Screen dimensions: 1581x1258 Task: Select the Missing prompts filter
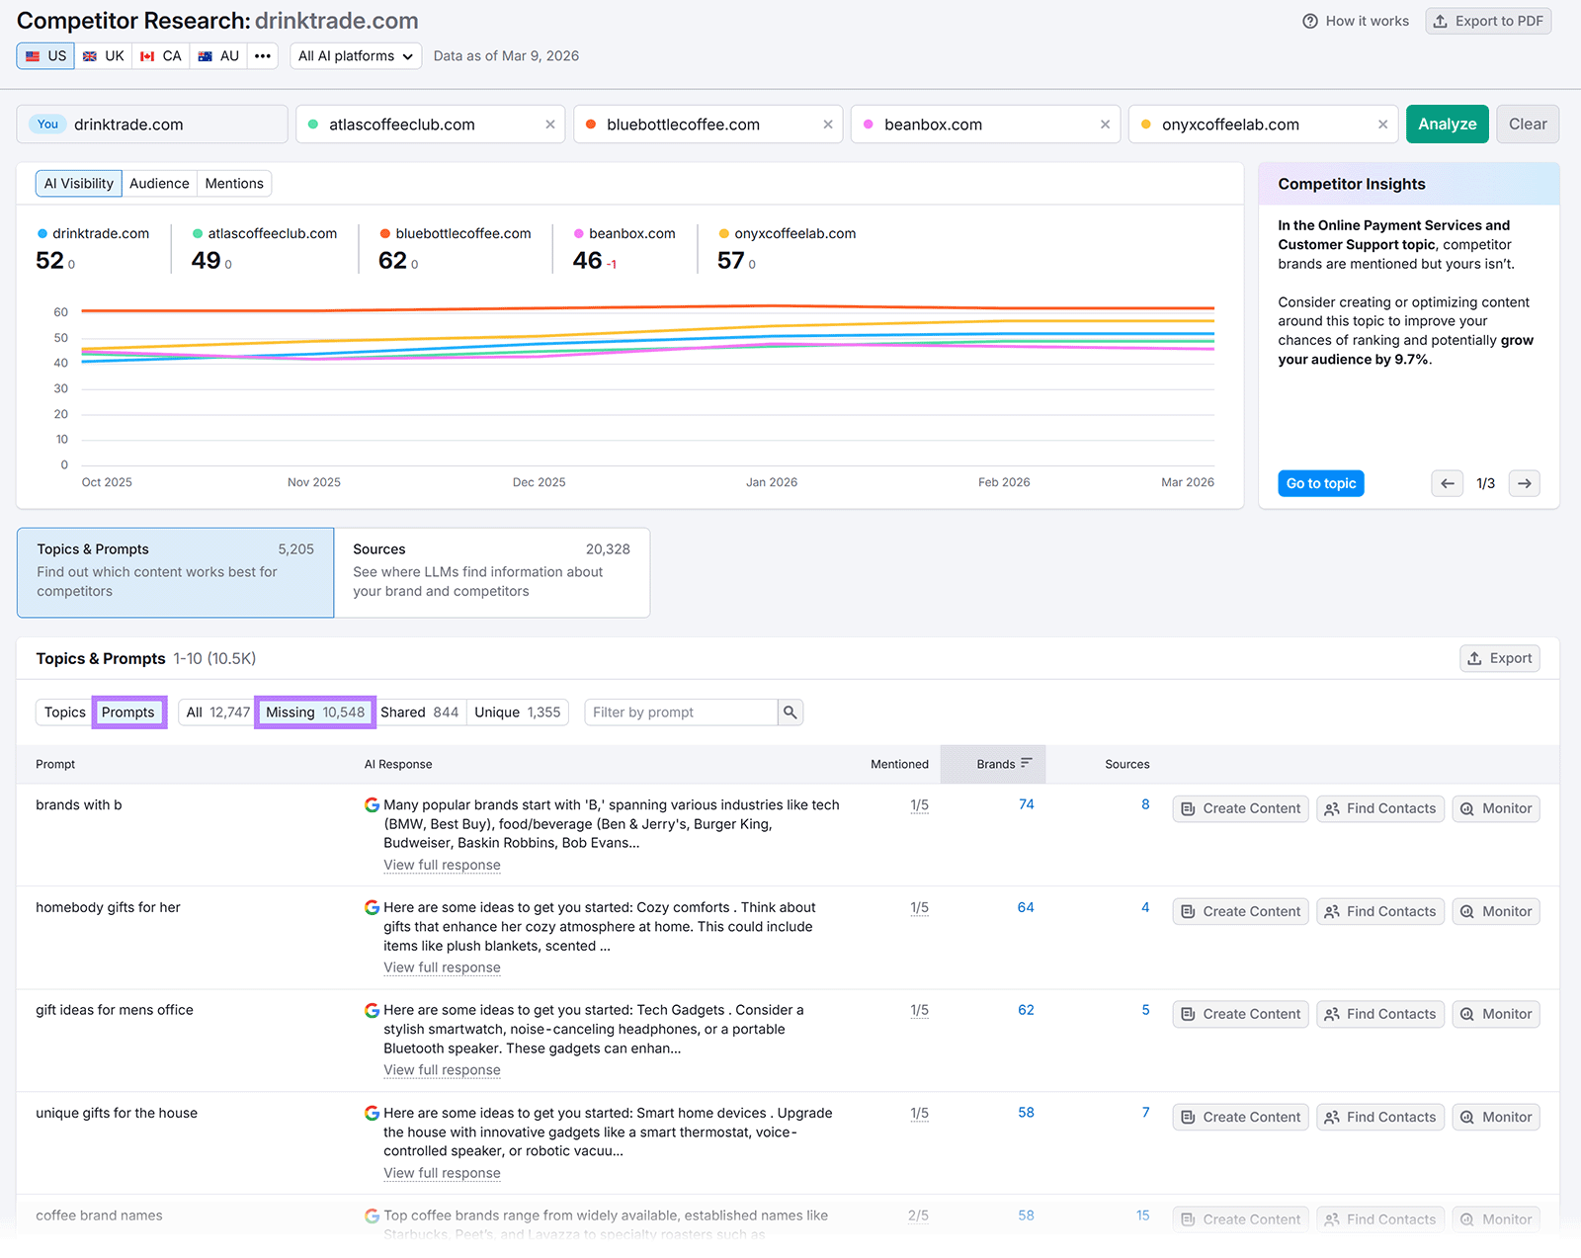pos(314,712)
